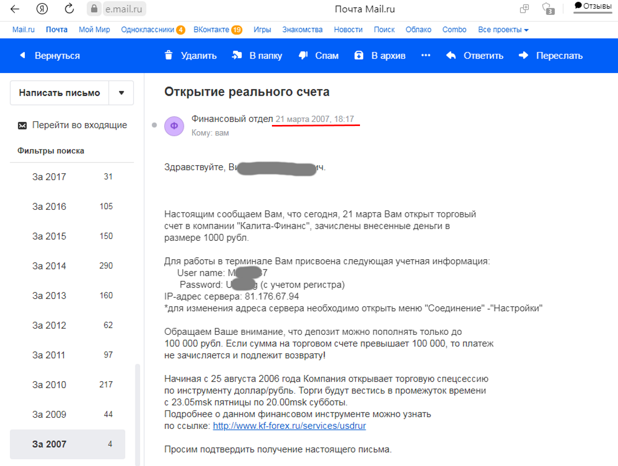
Task: Click the sender name Финансовый отдел
Action: (232, 119)
